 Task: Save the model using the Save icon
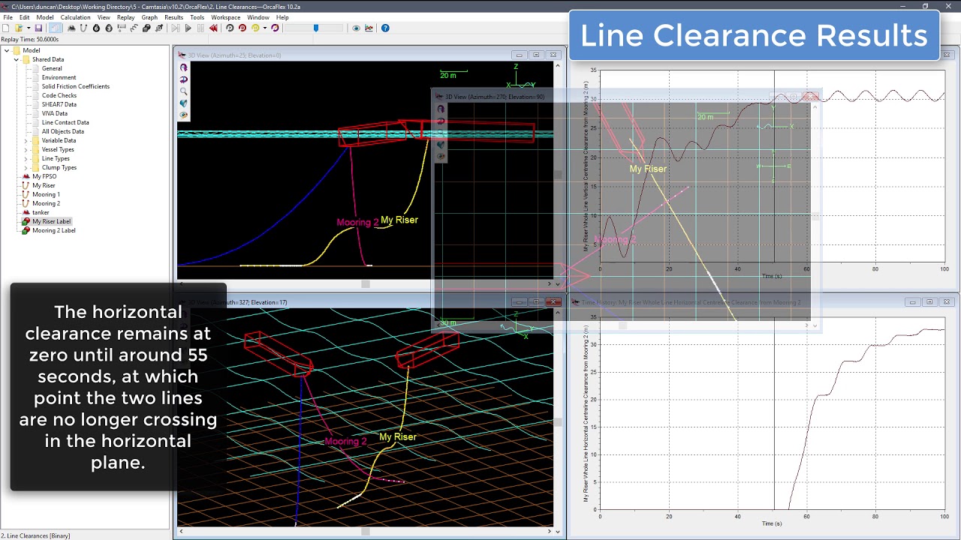click(38, 28)
